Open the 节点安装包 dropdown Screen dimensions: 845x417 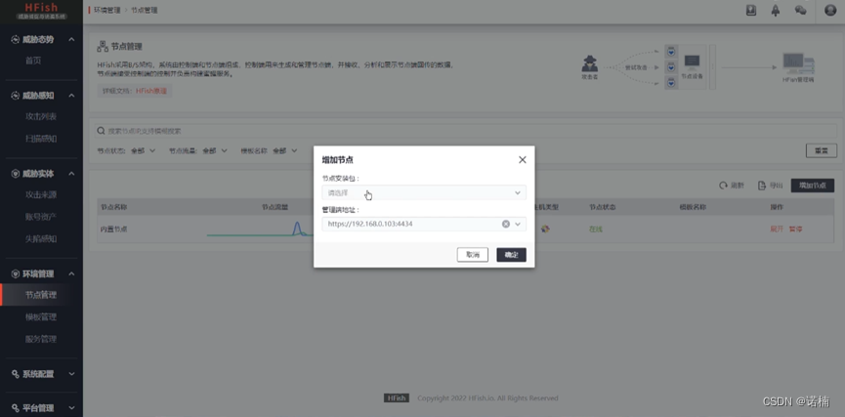pos(424,193)
